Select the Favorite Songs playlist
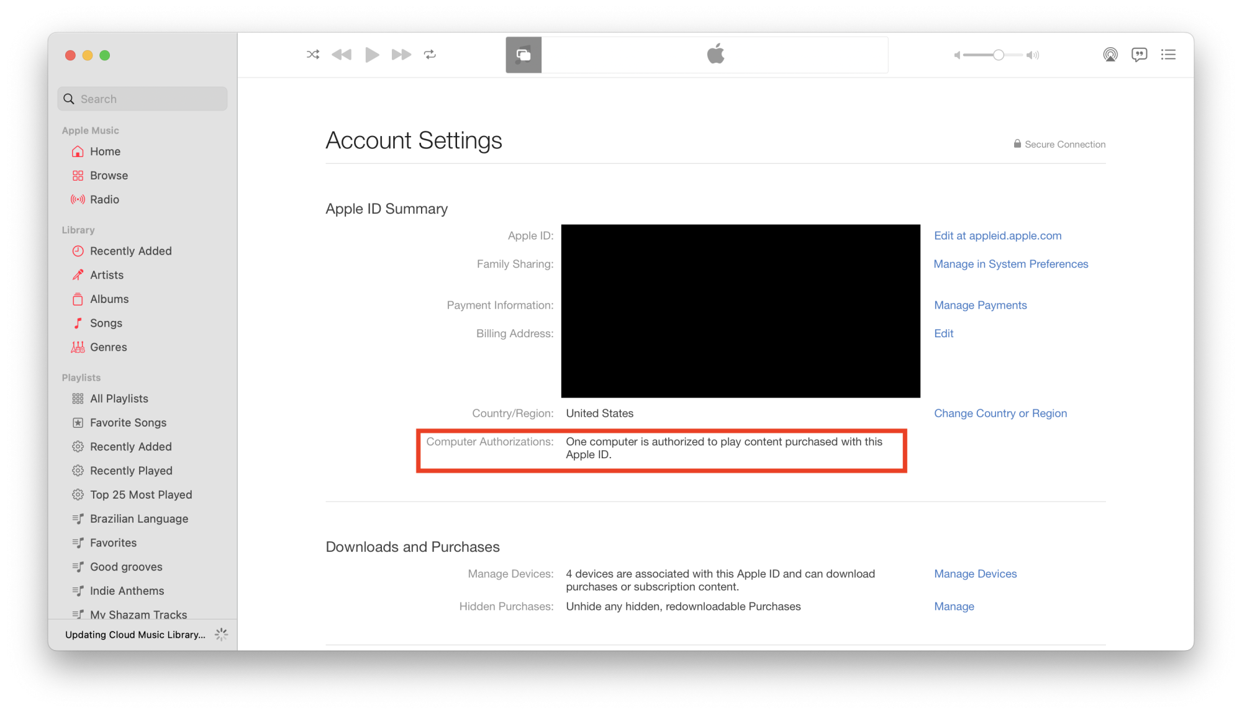Image resolution: width=1242 pixels, height=714 pixels. [128, 422]
